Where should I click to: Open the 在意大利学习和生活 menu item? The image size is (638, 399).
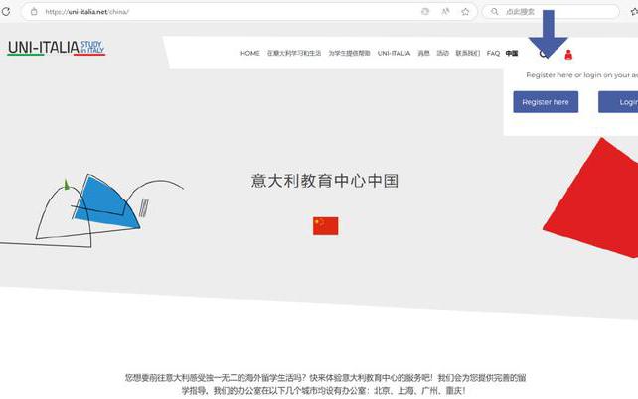[294, 53]
